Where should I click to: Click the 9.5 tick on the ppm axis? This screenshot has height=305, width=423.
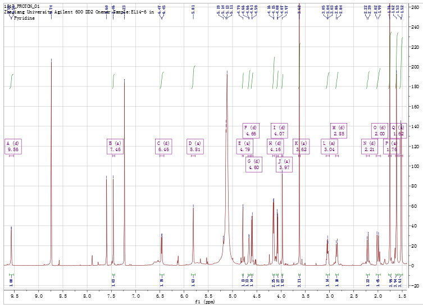click(x=14, y=296)
